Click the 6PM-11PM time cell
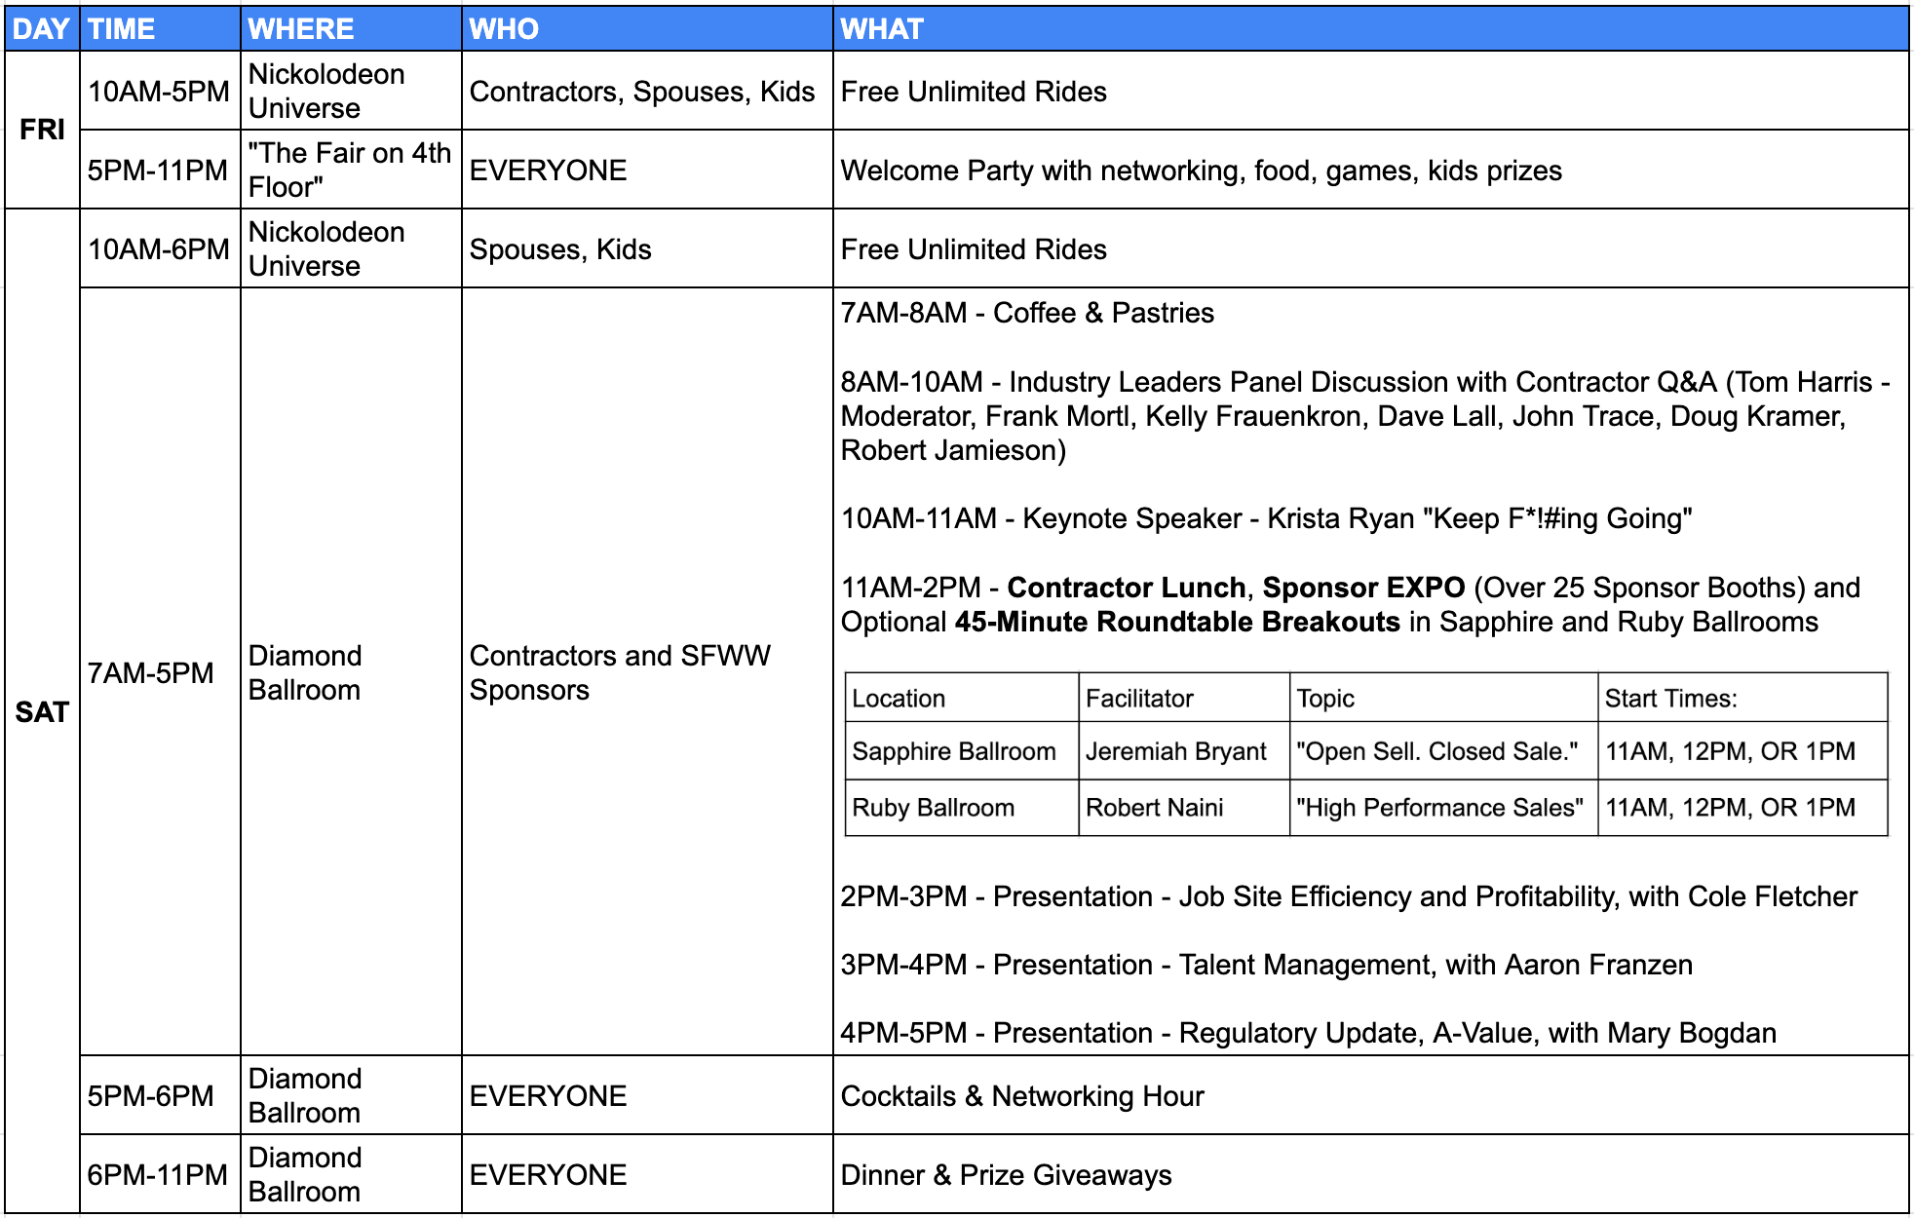Screen dimensions: 1914x1218 point(157,1175)
